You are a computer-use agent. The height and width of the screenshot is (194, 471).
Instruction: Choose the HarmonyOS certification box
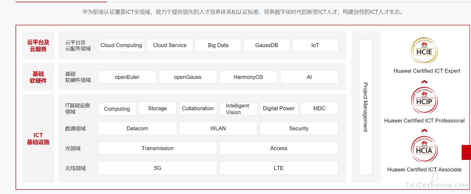pos(248,77)
